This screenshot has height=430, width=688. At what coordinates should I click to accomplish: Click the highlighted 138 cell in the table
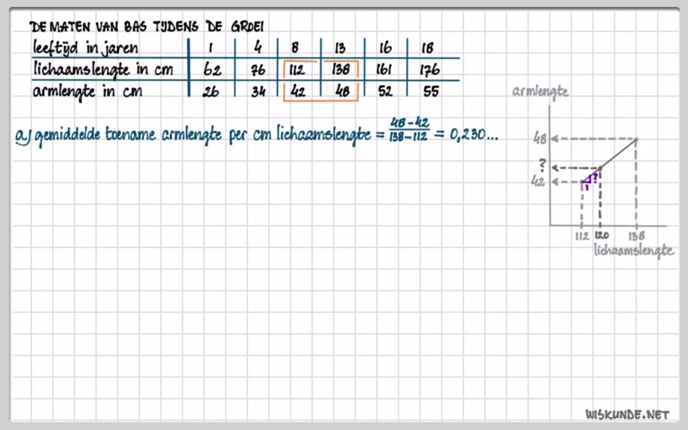[x=341, y=70]
